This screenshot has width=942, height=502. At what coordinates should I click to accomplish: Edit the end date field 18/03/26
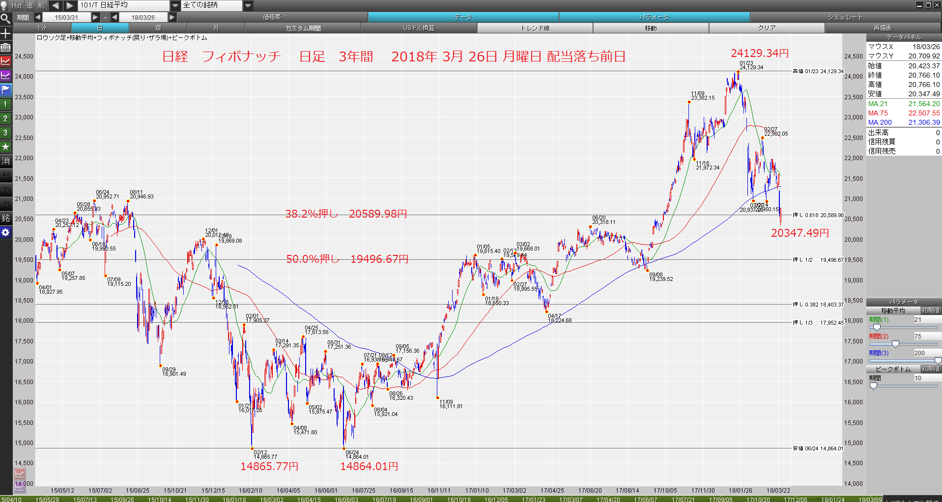point(143,17)
